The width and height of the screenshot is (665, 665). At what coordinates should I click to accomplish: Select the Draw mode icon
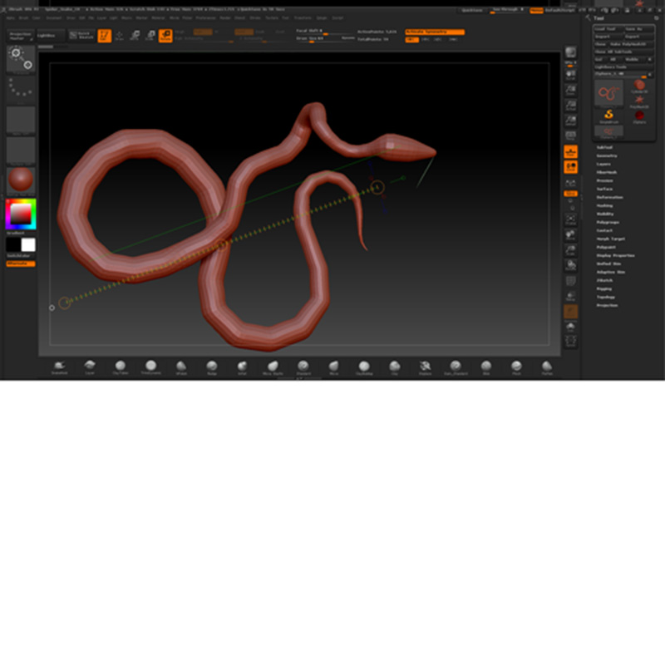click(120, 36)
